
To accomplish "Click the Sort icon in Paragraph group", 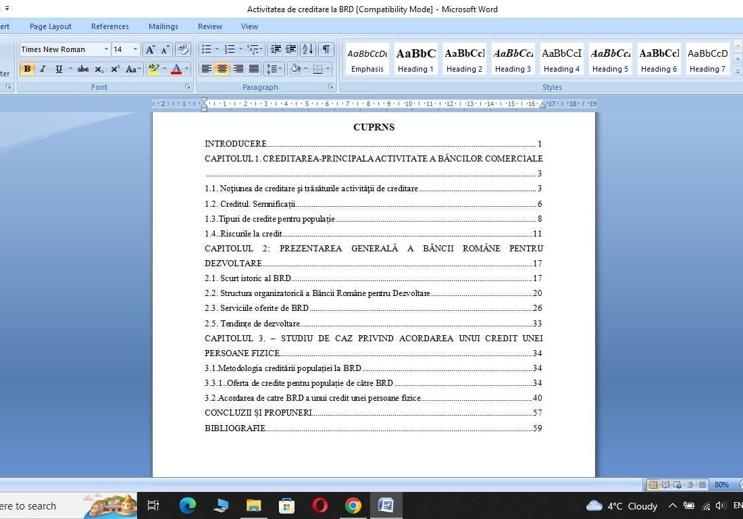I will point(307,49).
